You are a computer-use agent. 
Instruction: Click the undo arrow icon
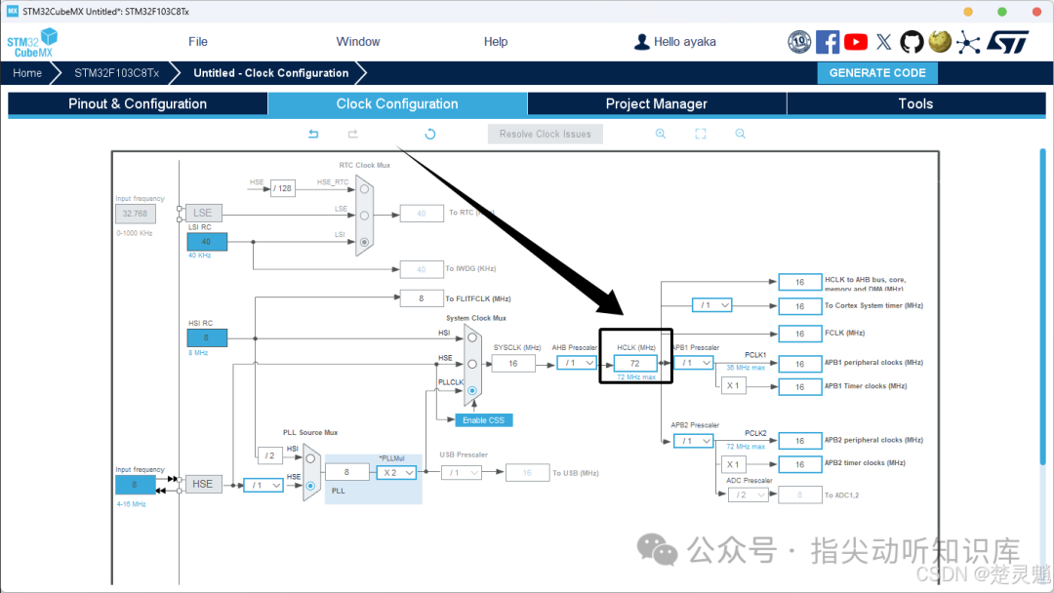tap(313, 134)
